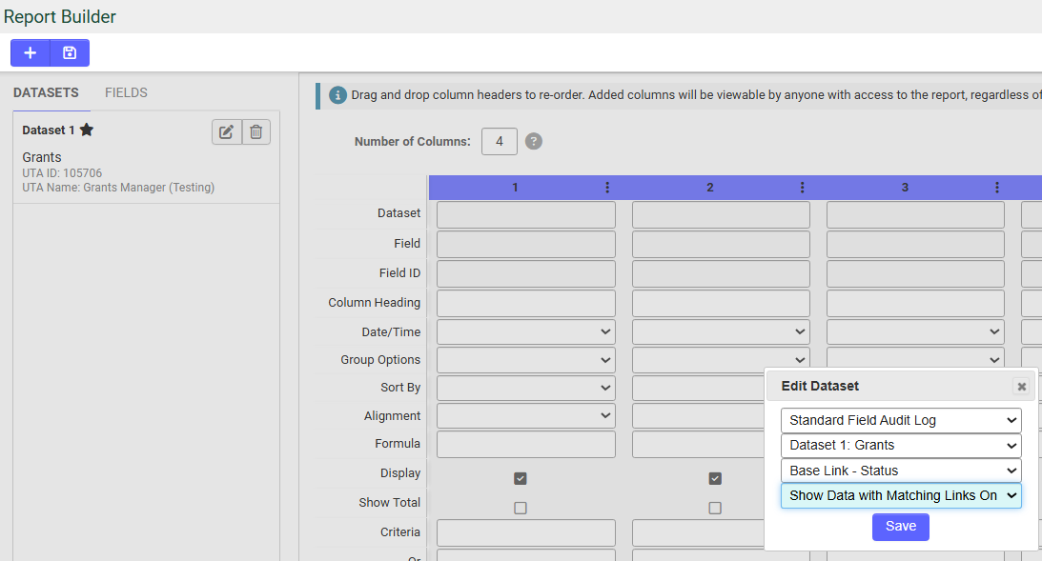
Task: Click the plus icon to add new
Action: click(x=31, y=52)
